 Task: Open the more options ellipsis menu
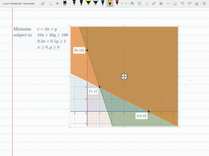pos(168,3)
